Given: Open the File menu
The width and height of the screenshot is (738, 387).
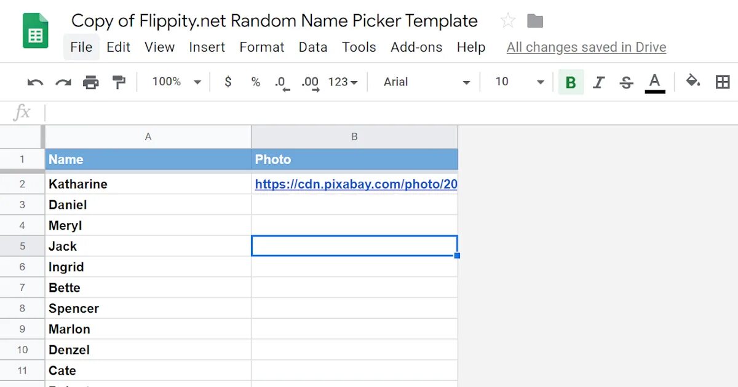Looking at the screenshot, I should point(81,47).
